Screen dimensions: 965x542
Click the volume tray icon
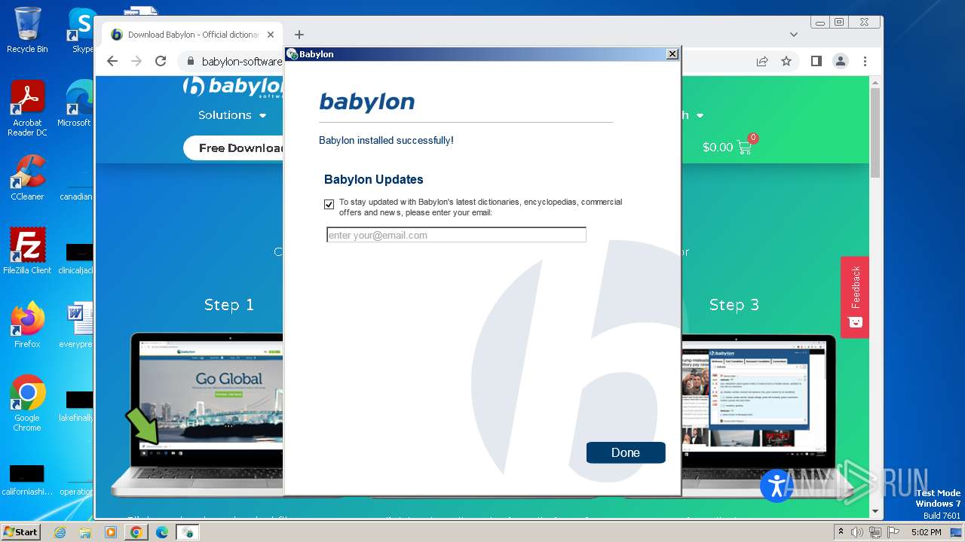(857, 532)
